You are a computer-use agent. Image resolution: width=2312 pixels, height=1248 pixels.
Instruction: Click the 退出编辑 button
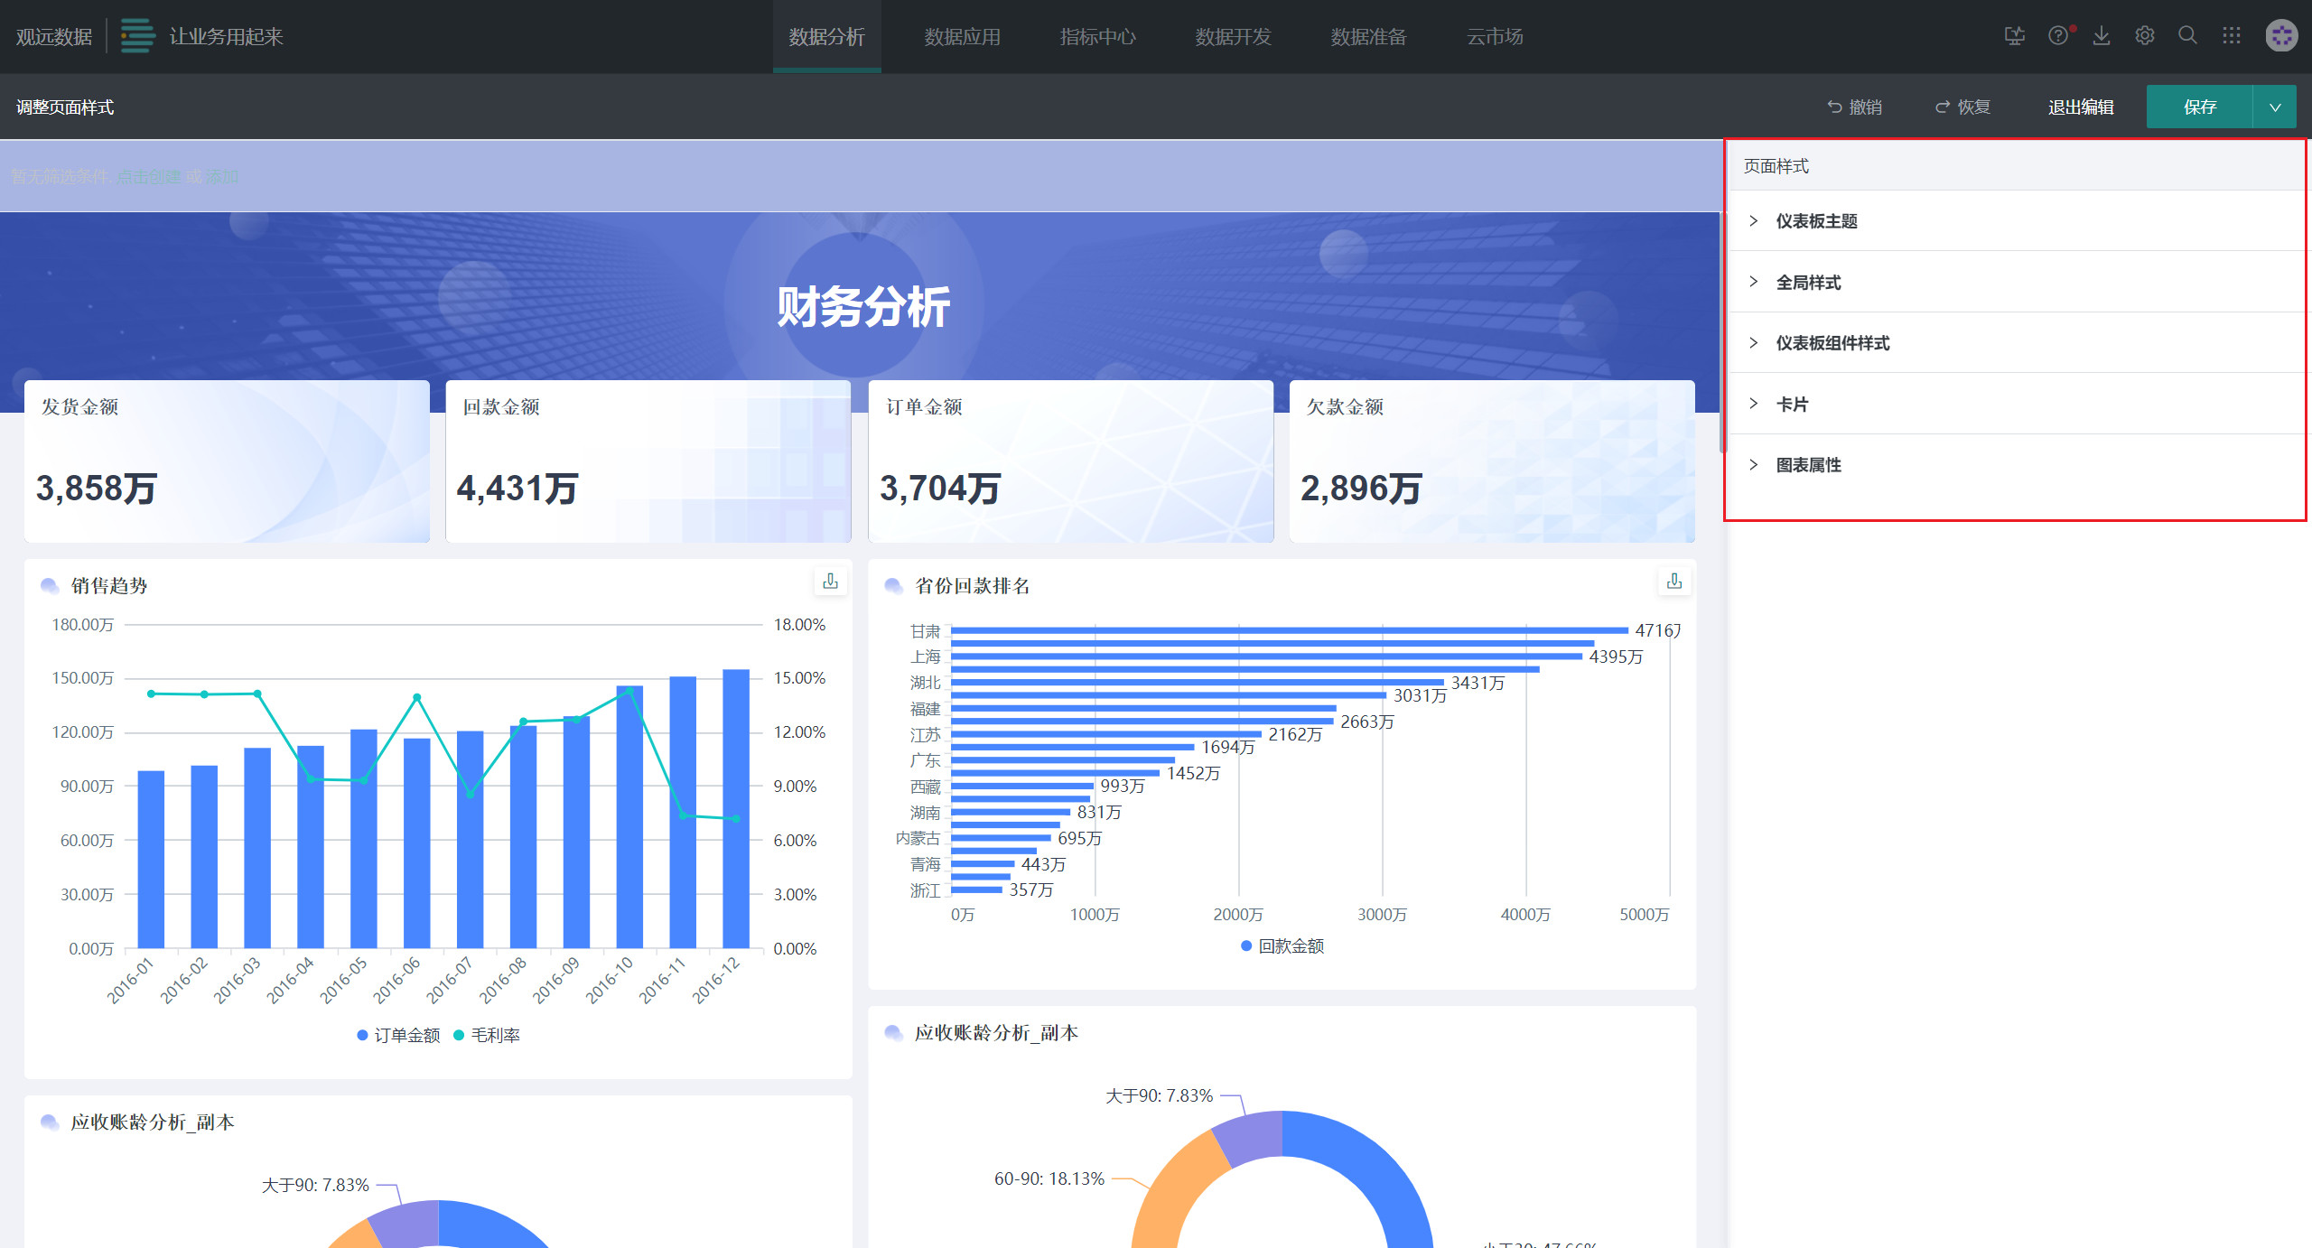coord(2080,107)
